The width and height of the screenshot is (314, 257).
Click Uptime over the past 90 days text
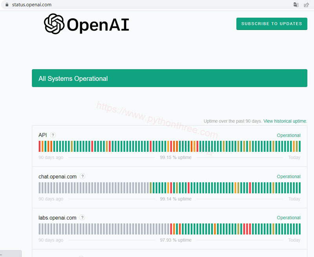click(233, 121)
